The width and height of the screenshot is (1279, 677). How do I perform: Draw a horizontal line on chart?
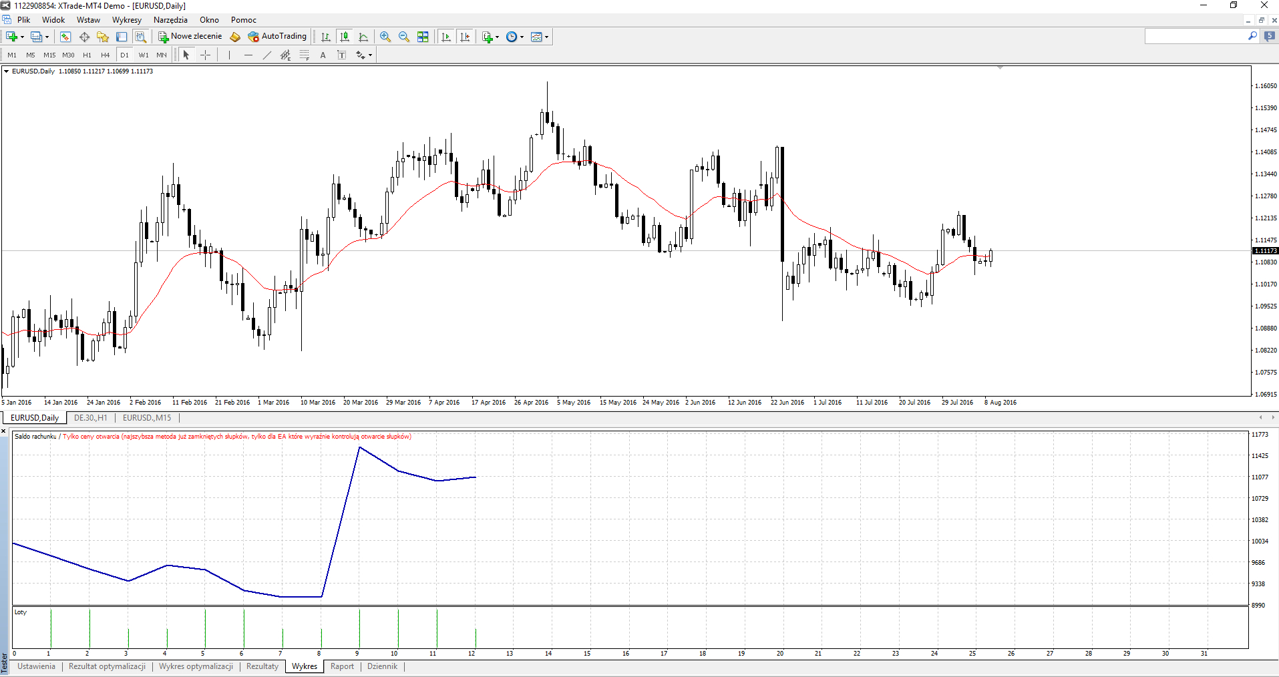tap(248, 55)
